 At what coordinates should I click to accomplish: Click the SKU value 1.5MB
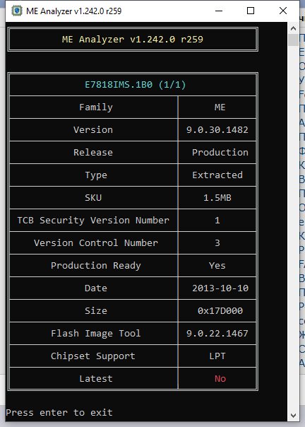point(217,198)
